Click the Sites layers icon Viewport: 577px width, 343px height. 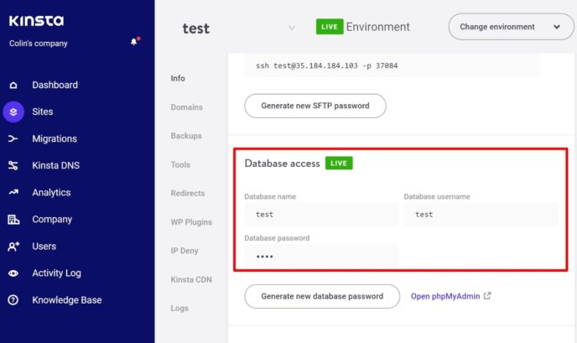13,112
